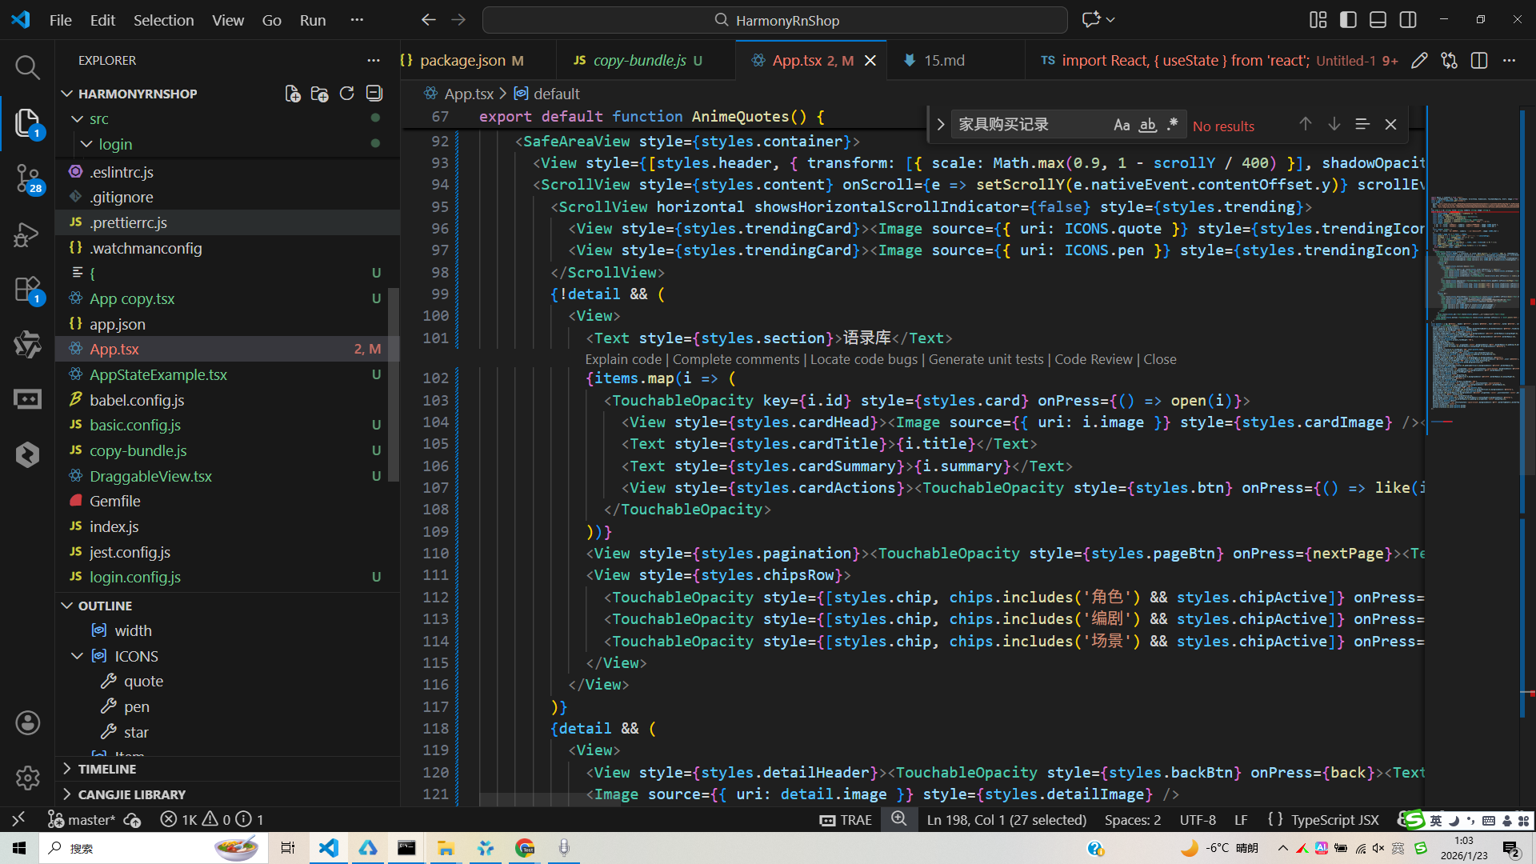Click the TypeScript JSX language mode
The image size is (1536, 864).
coord(1334,820)
